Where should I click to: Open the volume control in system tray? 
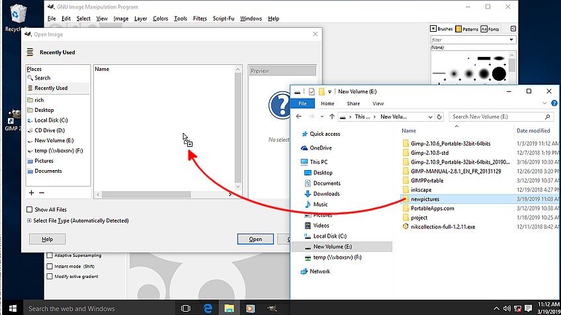point(507,308)
